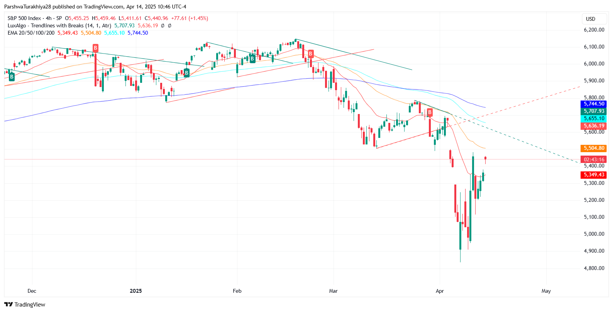Click the red 5,349.43 axis price label
The image size is (613, 312).
(x=594, y=175)
